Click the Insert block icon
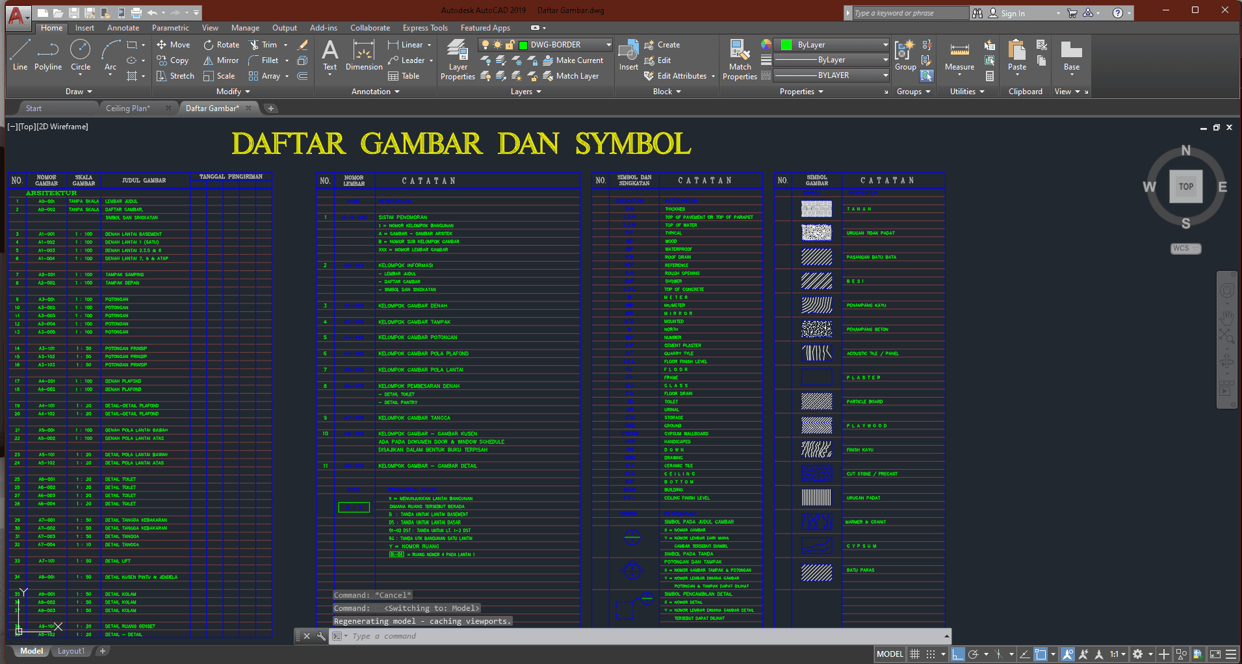The height and width of the screenshot is (664, 1242). click(628, 55)
